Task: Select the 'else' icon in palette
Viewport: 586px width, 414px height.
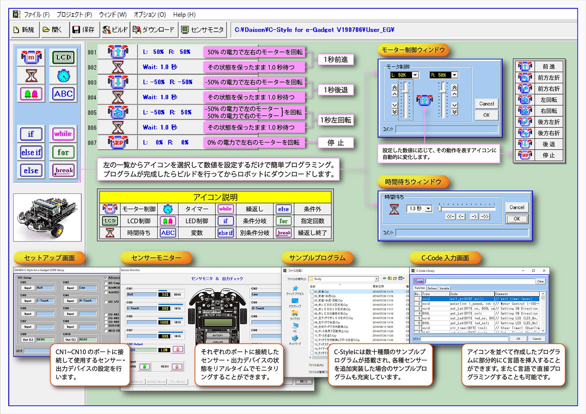Action: [x=31, y=171]
